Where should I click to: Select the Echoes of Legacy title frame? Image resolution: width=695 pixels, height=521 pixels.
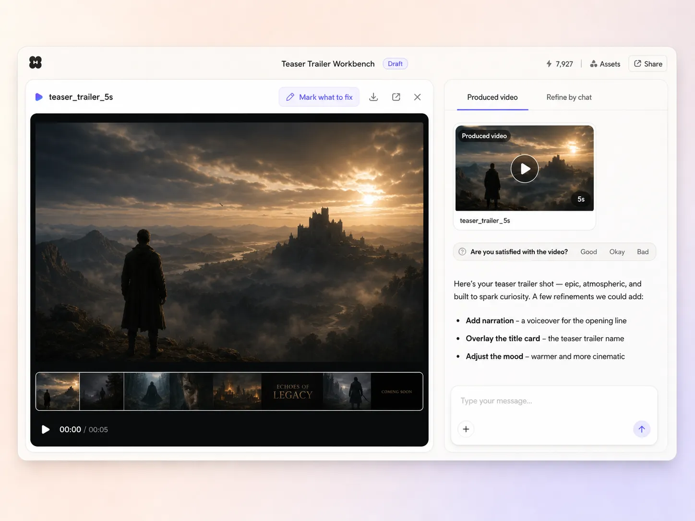(292, 391)
